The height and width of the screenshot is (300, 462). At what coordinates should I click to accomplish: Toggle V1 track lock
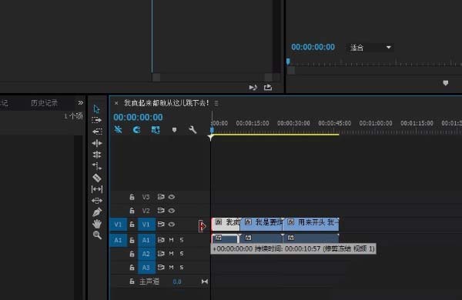[132, 225]
